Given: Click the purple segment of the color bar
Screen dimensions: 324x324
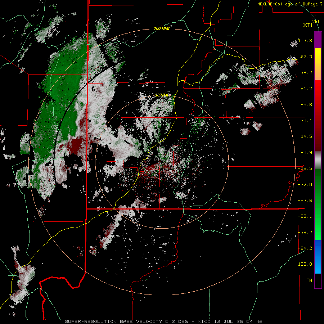Looking at the screenshot, I should click(x=318, y=40).
